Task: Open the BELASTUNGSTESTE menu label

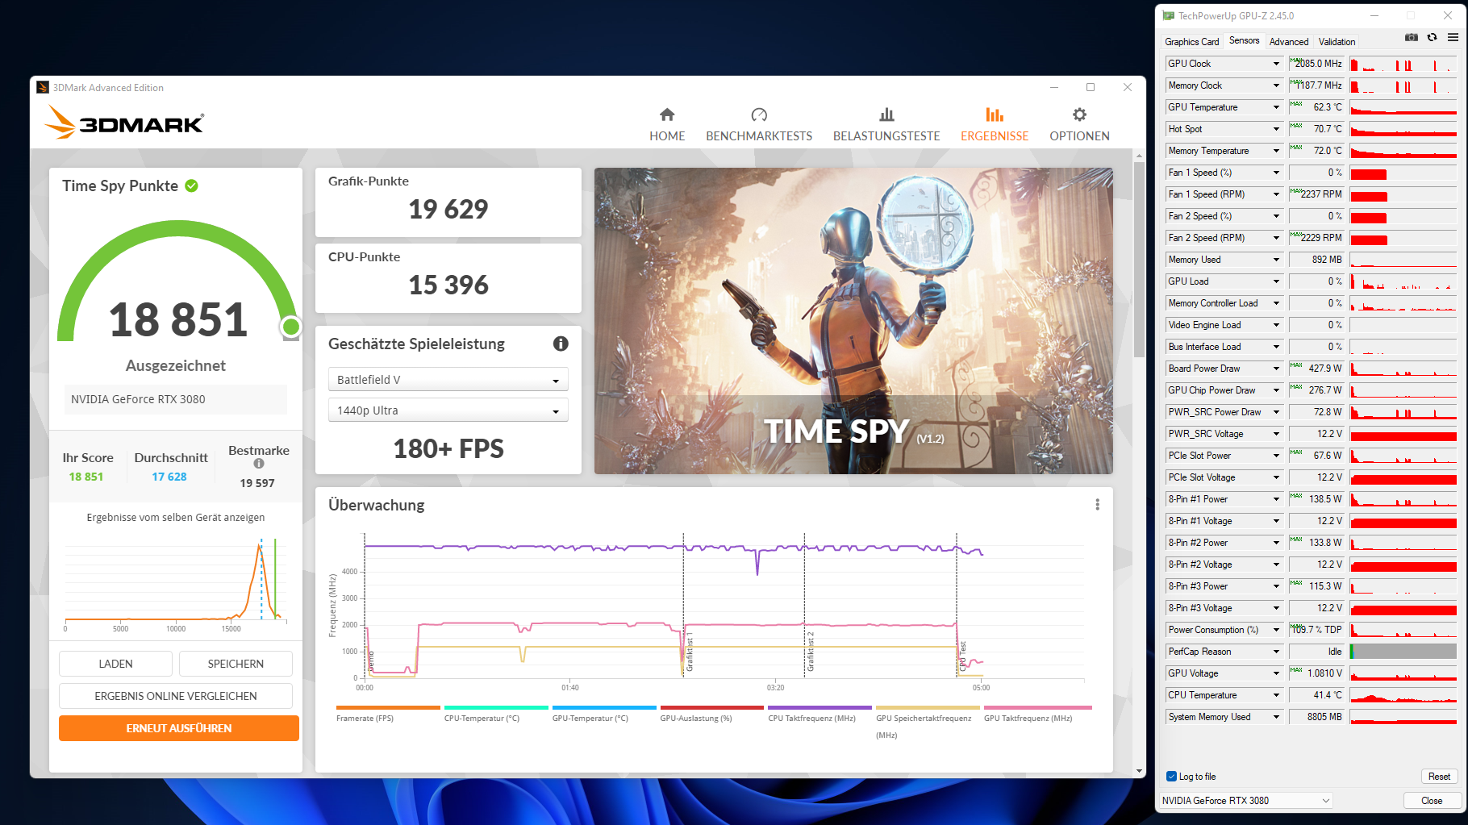Action: pos(886,136)
